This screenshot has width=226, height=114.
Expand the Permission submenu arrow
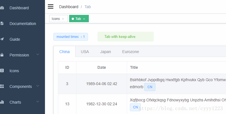click(x=38, y=55)
